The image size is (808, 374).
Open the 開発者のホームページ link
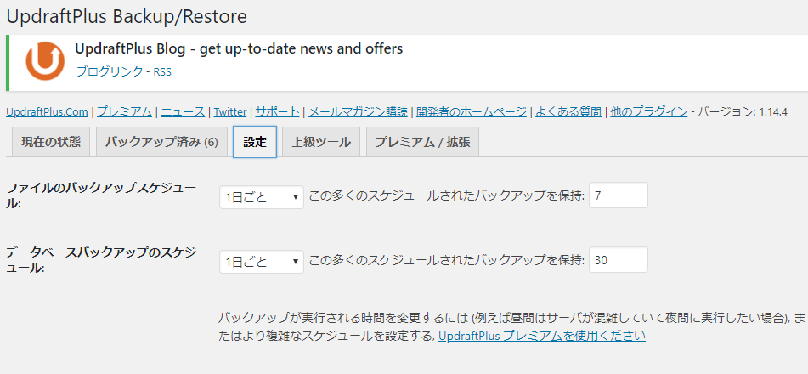(x=472, y=111)
